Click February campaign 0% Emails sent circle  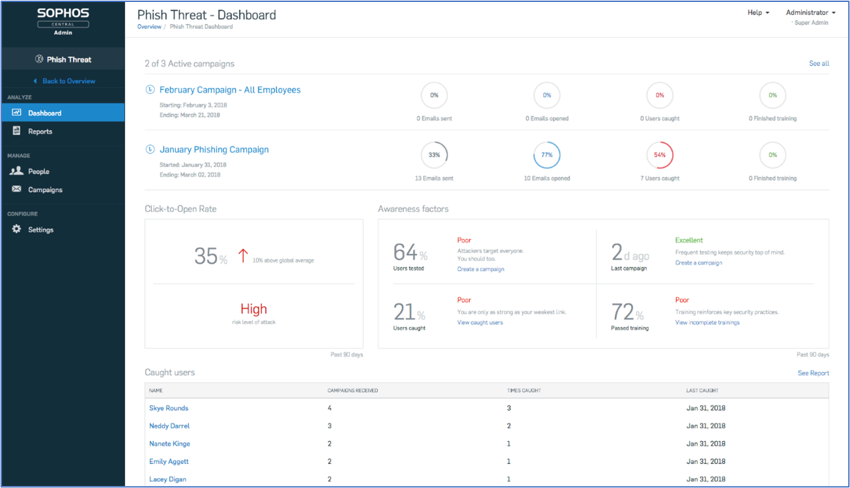point(434,95)
